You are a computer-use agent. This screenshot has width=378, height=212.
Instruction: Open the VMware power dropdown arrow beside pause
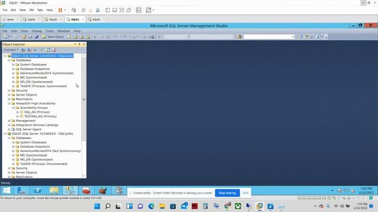[65, 10]
